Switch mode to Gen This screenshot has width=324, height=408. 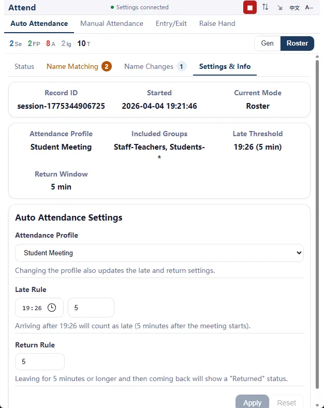pos(267,43)
